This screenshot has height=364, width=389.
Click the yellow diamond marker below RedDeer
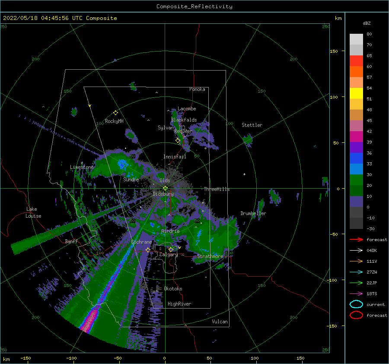(178, 141)
